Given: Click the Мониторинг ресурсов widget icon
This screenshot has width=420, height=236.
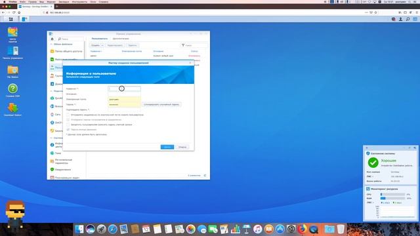Looking at the screenshot, I should pyautogui.click(x=368, y=189).
